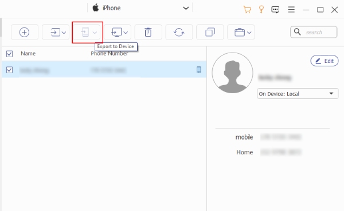The height and width of the screenshot is (211, 344).
Task: Open the feedback chat bubble icon
Action: click(275, 10)
